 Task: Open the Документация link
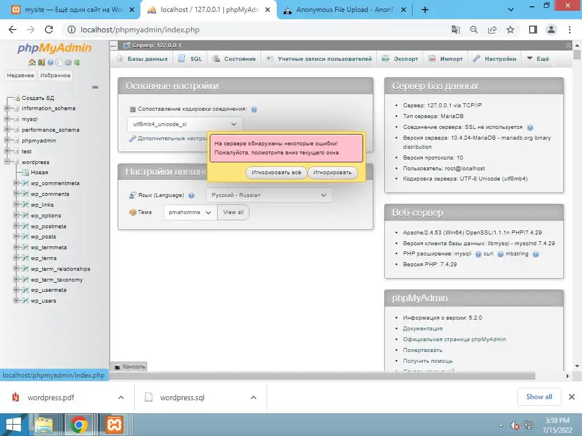(422, 329)
